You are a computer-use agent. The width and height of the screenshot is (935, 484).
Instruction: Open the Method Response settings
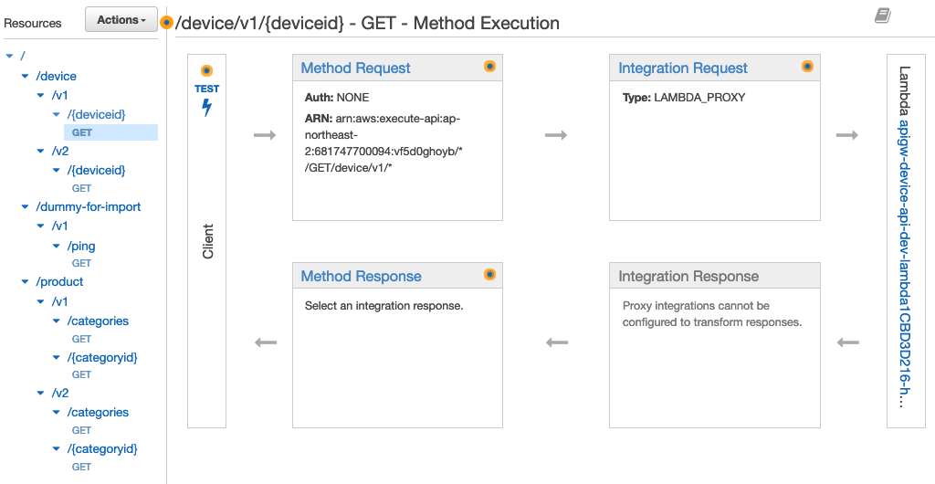(361, 277)
